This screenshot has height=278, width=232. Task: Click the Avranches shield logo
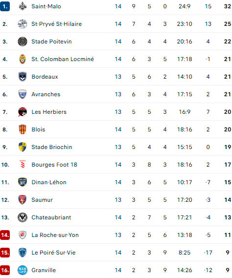23,94
